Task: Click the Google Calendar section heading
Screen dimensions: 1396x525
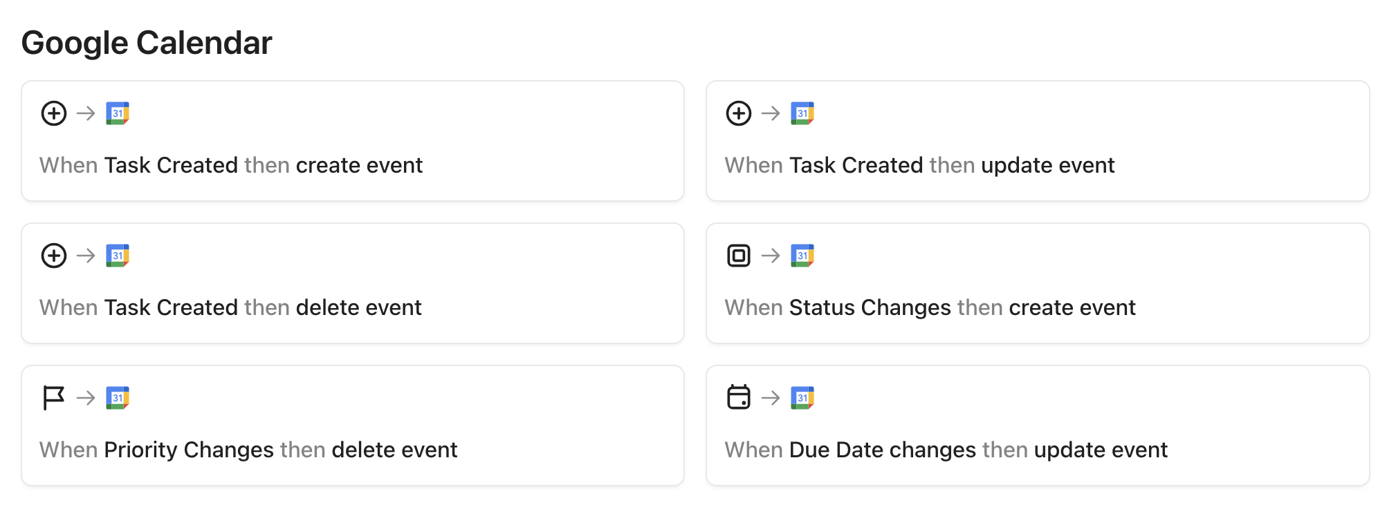Action: pos(147,43)
